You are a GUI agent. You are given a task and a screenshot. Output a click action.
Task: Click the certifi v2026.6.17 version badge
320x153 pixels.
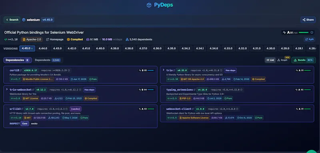(x=30, y=71)
